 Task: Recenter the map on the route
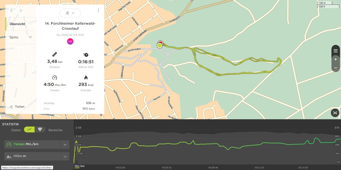(x=335, y=113)
